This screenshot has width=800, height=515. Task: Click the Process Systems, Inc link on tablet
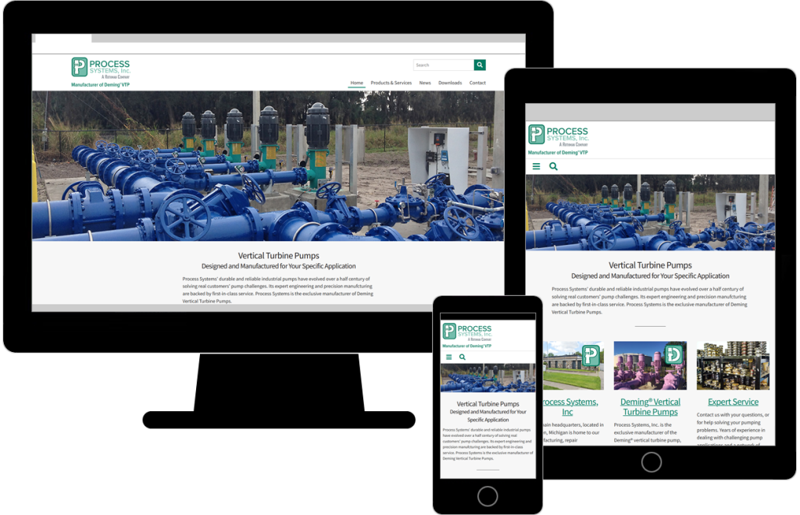coord(570,407)
